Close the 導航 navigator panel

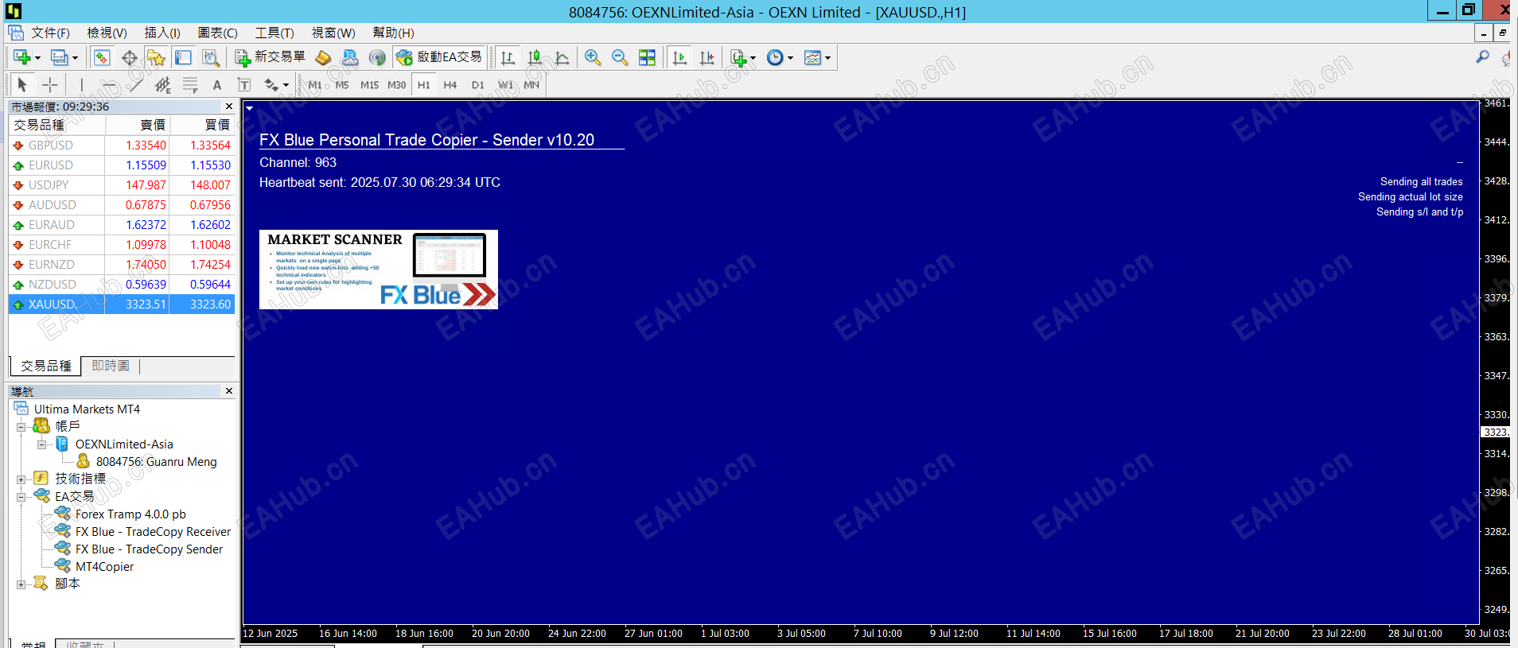click(x=229, y=391)
